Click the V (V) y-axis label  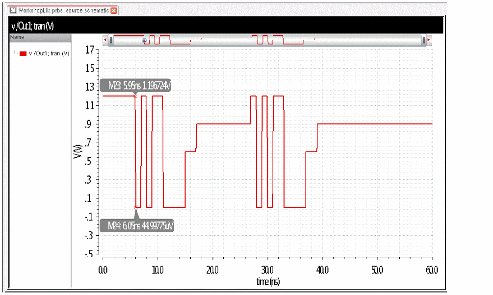pos(78,152)
